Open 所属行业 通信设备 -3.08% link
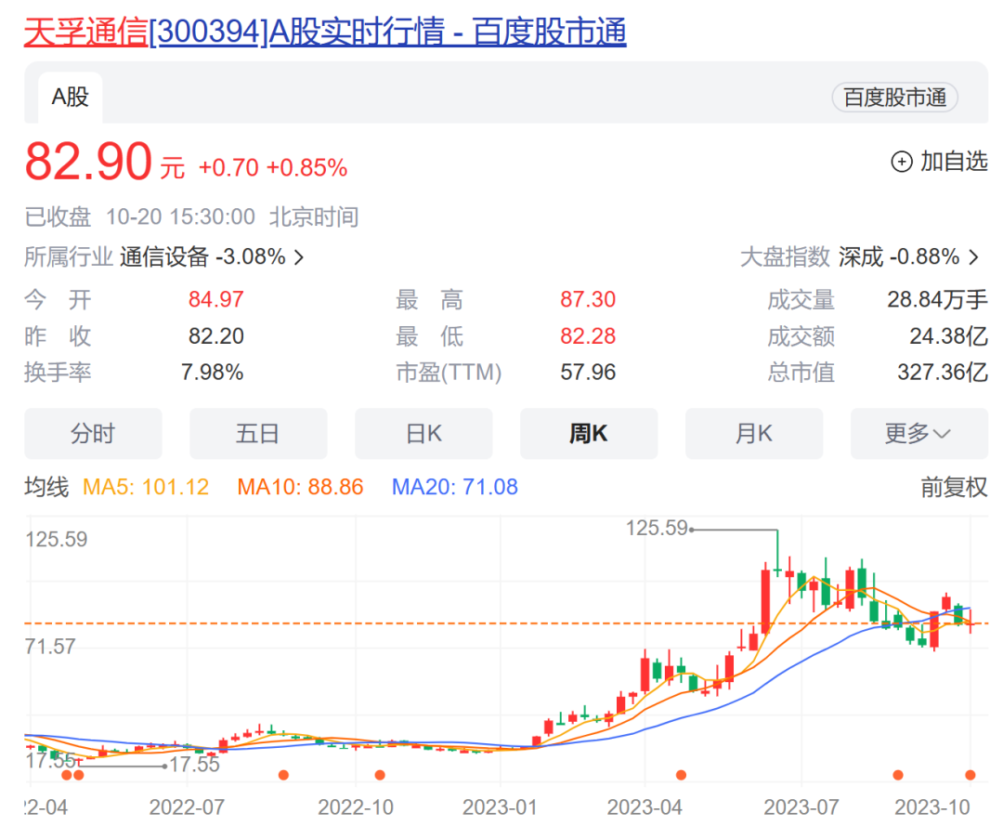The height and width of the screenshot is (826, 1003). click(x=163, y=257)
